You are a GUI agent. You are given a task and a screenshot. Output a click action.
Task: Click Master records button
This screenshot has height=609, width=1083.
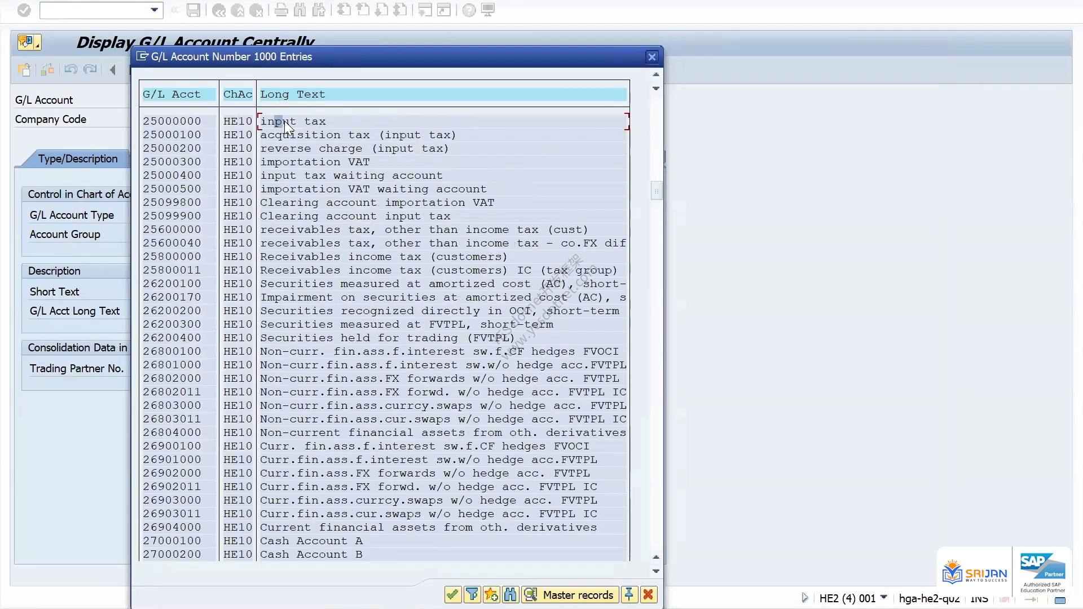[569, 594]
